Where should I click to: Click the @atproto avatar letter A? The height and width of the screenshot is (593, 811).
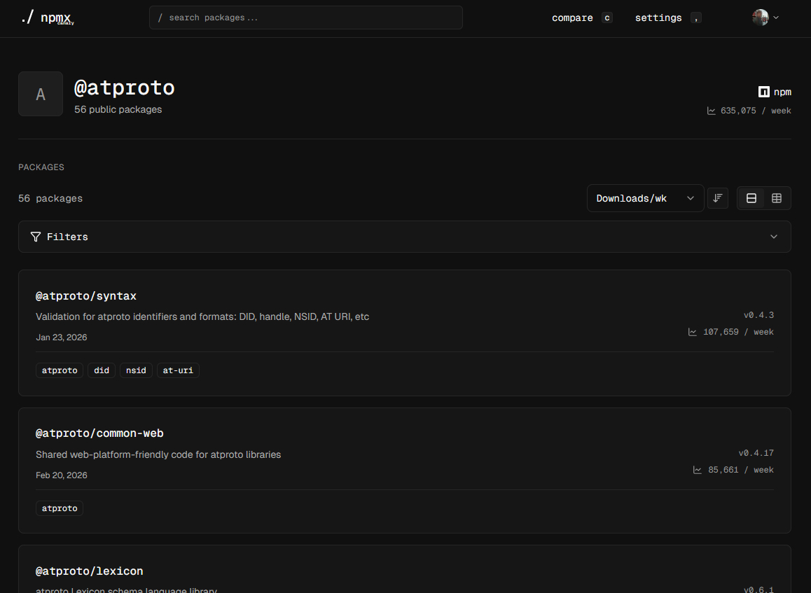[41, 94]
